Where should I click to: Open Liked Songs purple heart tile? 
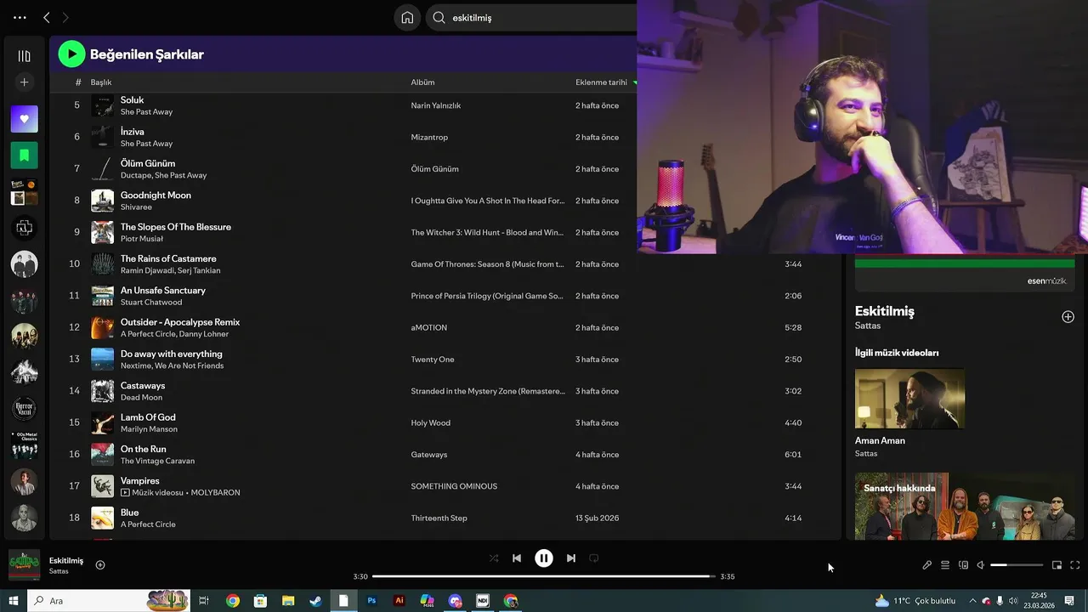tap(24, 119)
